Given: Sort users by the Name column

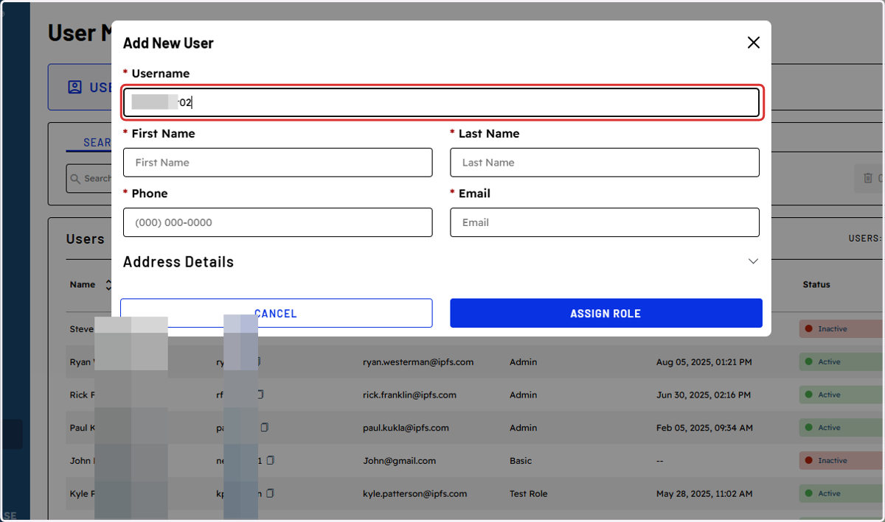Looking at the screenshot, I should (x=109, y=285).
